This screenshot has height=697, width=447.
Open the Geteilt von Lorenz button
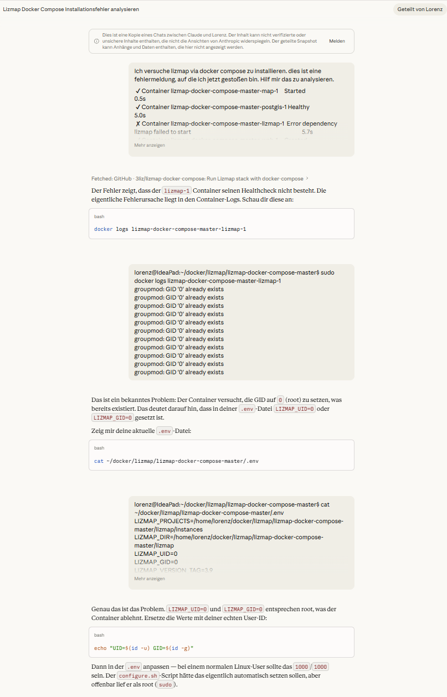[420, 9]
